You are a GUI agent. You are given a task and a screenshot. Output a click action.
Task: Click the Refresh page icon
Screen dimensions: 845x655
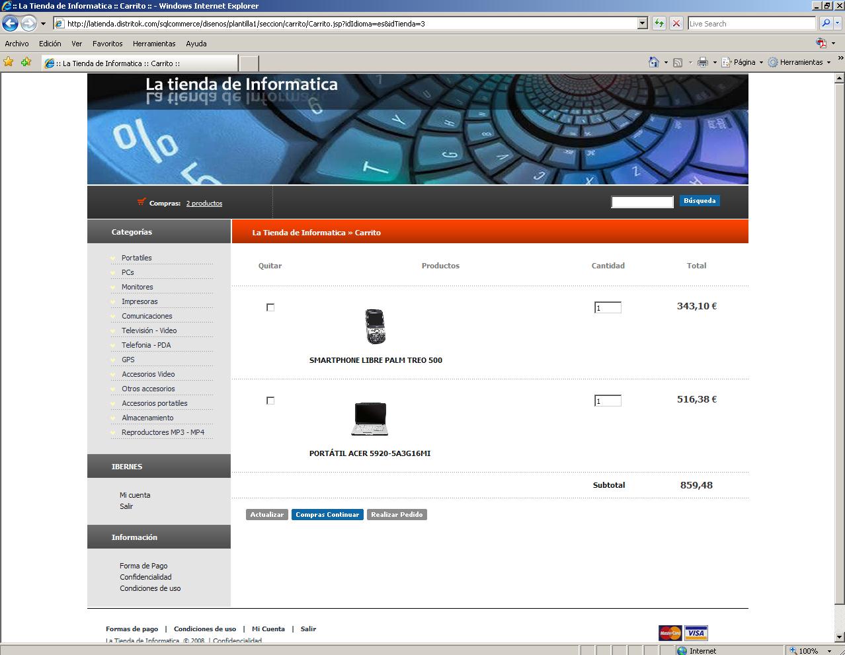[x=659, y=24]
